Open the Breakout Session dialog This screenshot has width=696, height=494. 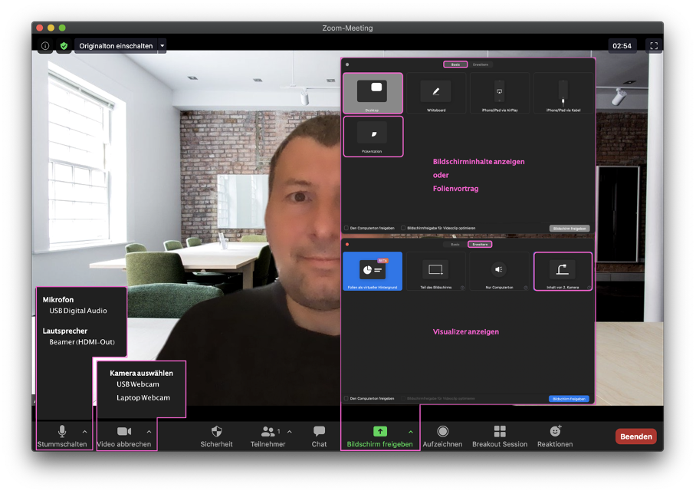[x=500, y=436]
